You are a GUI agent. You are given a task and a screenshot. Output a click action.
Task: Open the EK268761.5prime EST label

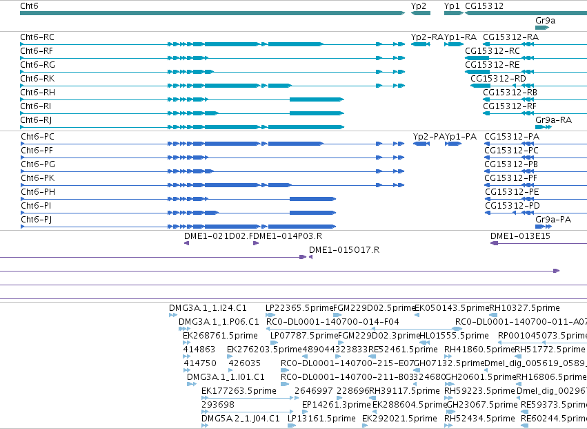tap(220, 336)
